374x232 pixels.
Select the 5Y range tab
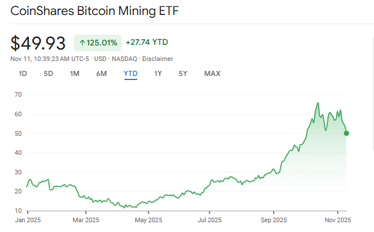(183, 74)
